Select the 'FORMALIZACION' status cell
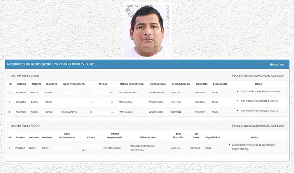Image resolution: width=294 pixels, height=173 pixels. 156,92
